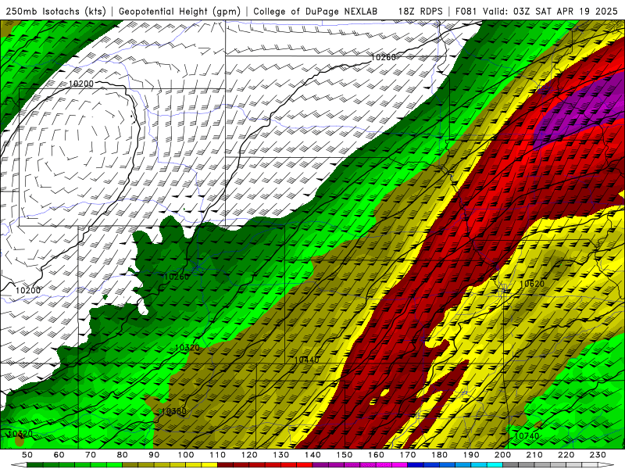The image size is (625, 469).
Task: Click the 10200 contour label near the upper-left low
Action: (81, 84)
